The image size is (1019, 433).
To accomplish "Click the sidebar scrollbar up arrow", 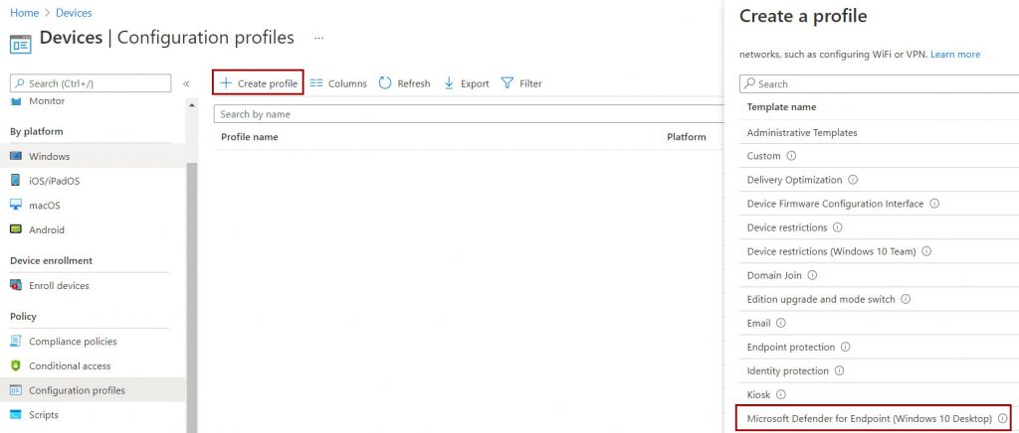I will pyautogui.click(x=192, y=104).
